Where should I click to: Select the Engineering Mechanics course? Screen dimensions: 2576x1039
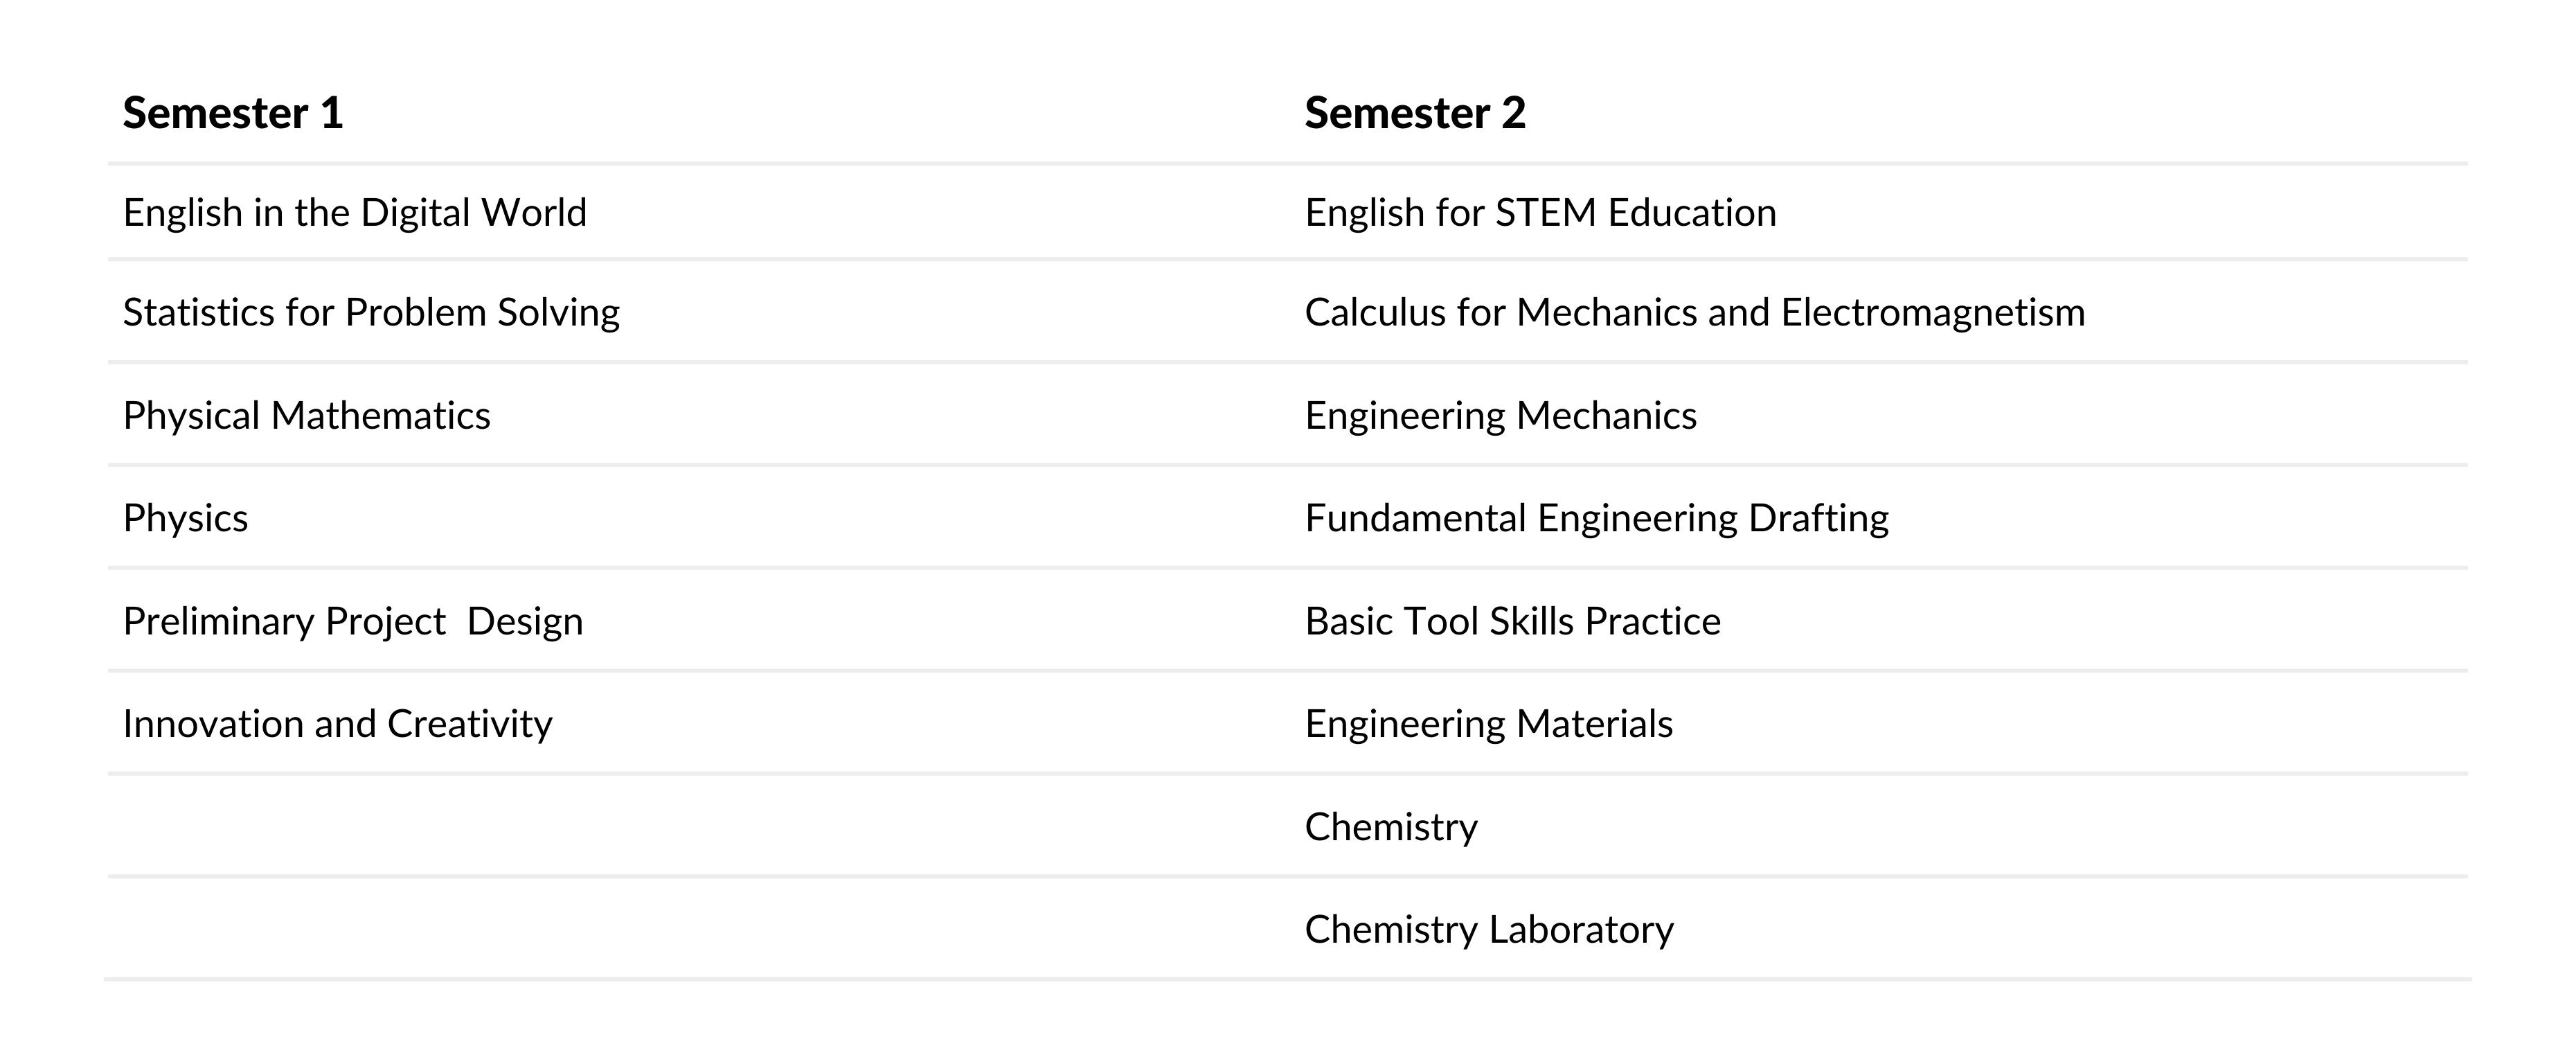click(1501, 416)
